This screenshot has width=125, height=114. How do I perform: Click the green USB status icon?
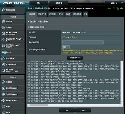[x=122, y=8]
